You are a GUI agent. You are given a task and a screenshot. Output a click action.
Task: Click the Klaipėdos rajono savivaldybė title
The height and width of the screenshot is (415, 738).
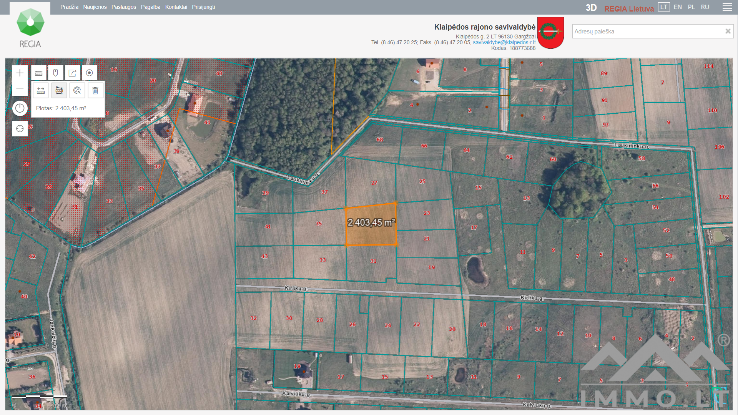pos(485,27)
